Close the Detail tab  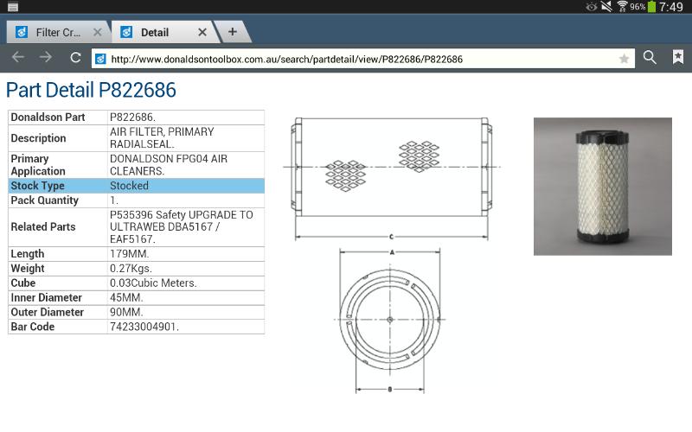(202, 32)
